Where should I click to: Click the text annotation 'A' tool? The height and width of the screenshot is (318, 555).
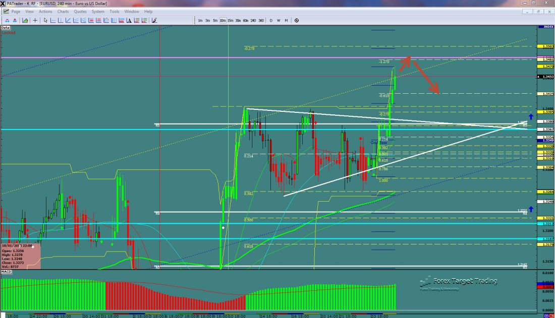point(130,21)
